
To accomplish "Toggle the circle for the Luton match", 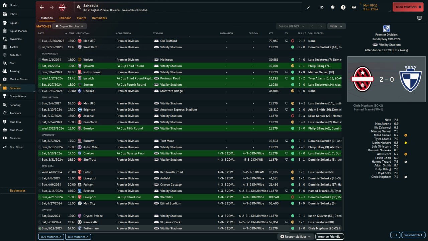I will [x=40, y=172].
